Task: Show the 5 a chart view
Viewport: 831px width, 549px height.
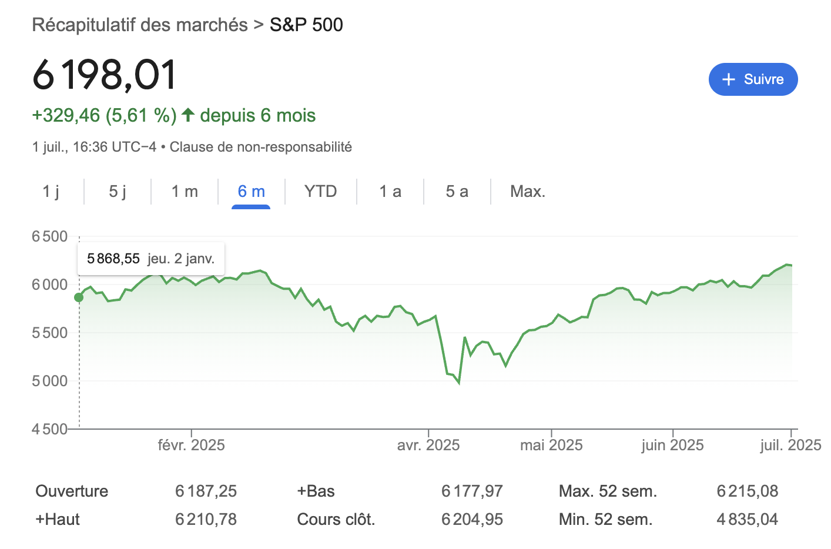Action: (x=457, y=192)
